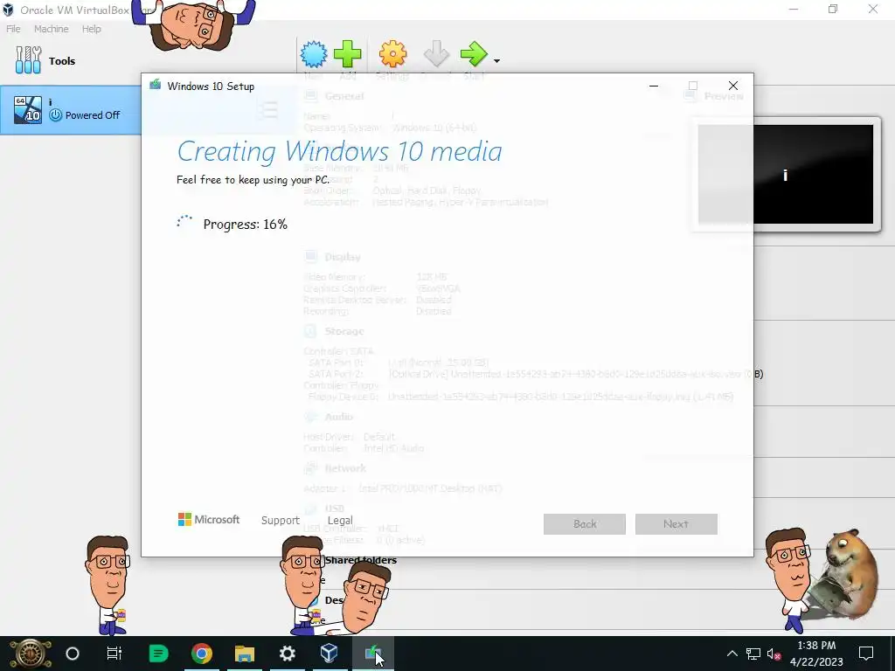Open Task View on the taskbar
The width and height of the screenshot is (895, 671).
pyautogui.click(x=114, y=654)
